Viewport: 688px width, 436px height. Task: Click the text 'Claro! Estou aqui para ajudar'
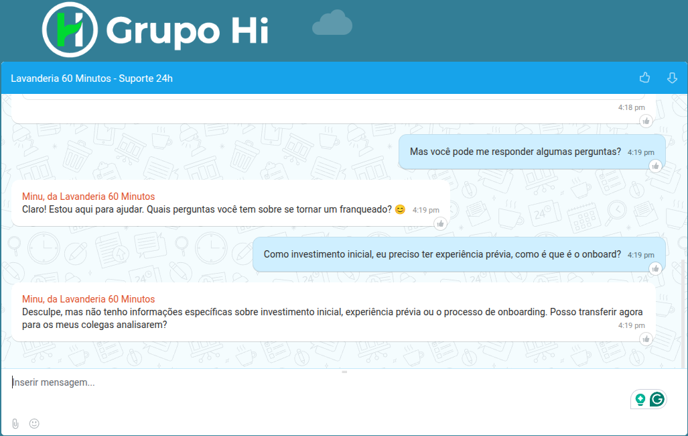click(x=82, y=209)
